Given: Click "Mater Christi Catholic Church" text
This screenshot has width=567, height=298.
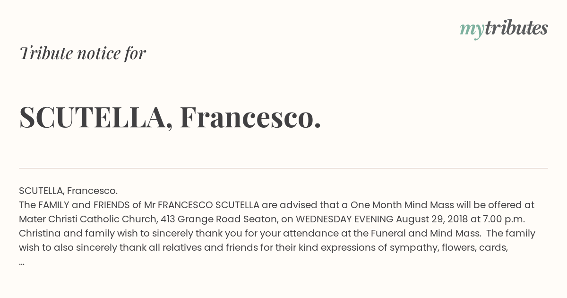Looking at the screenshot, I should coord(88,219).
